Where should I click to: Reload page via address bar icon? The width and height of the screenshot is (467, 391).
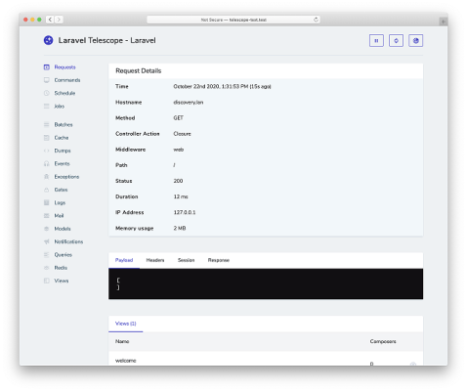(316, 20)
